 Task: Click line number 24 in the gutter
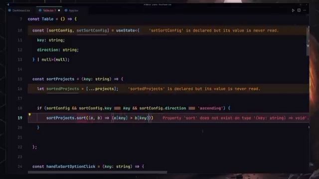(20, 167)
